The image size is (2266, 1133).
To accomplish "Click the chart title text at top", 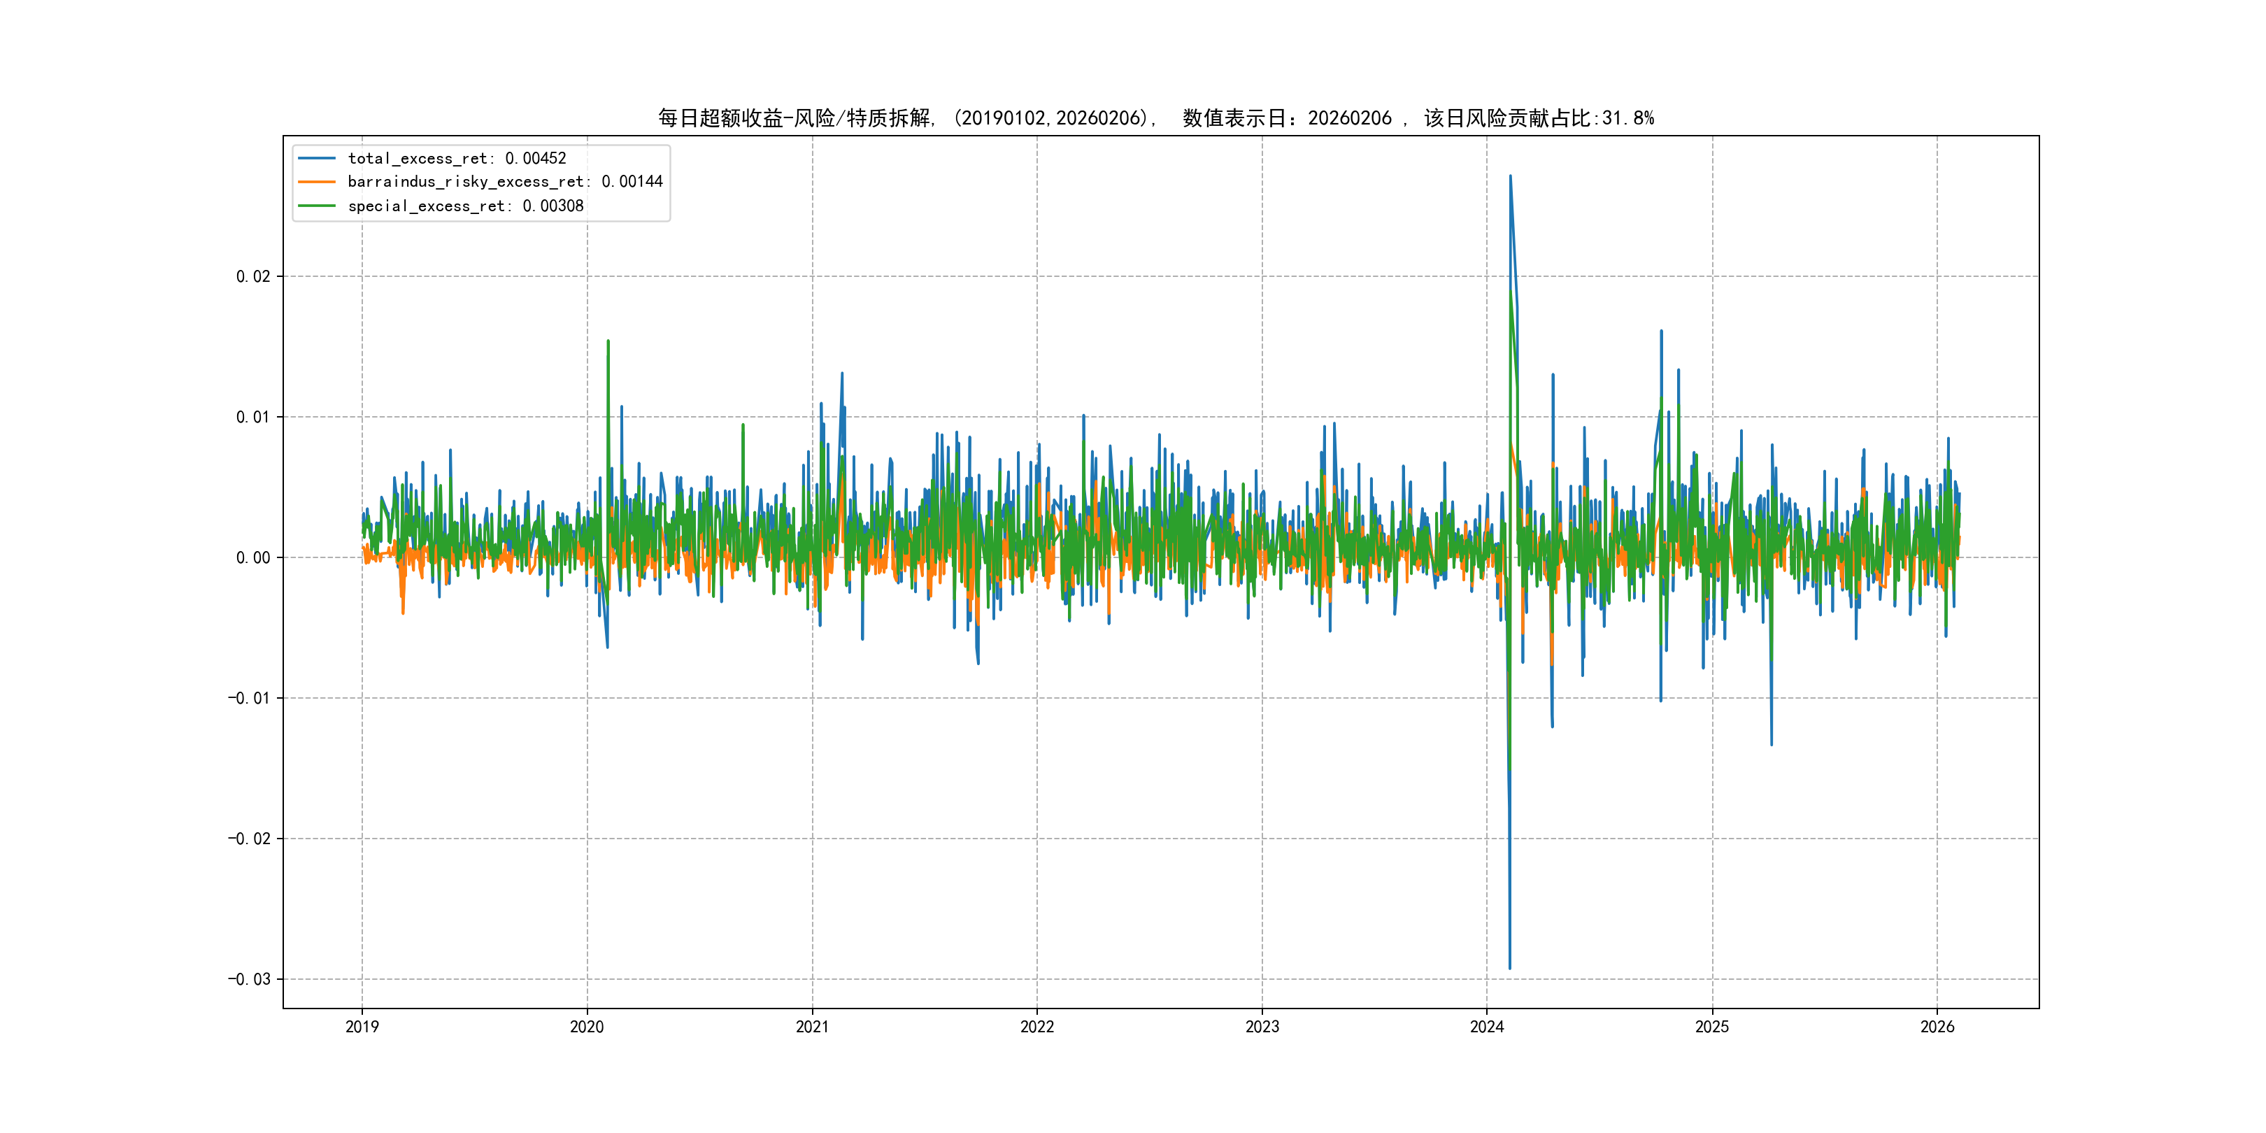I will 1155,118.
